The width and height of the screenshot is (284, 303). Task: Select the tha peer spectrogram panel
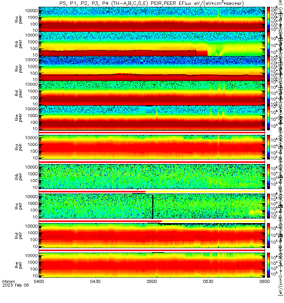(152, 19)
